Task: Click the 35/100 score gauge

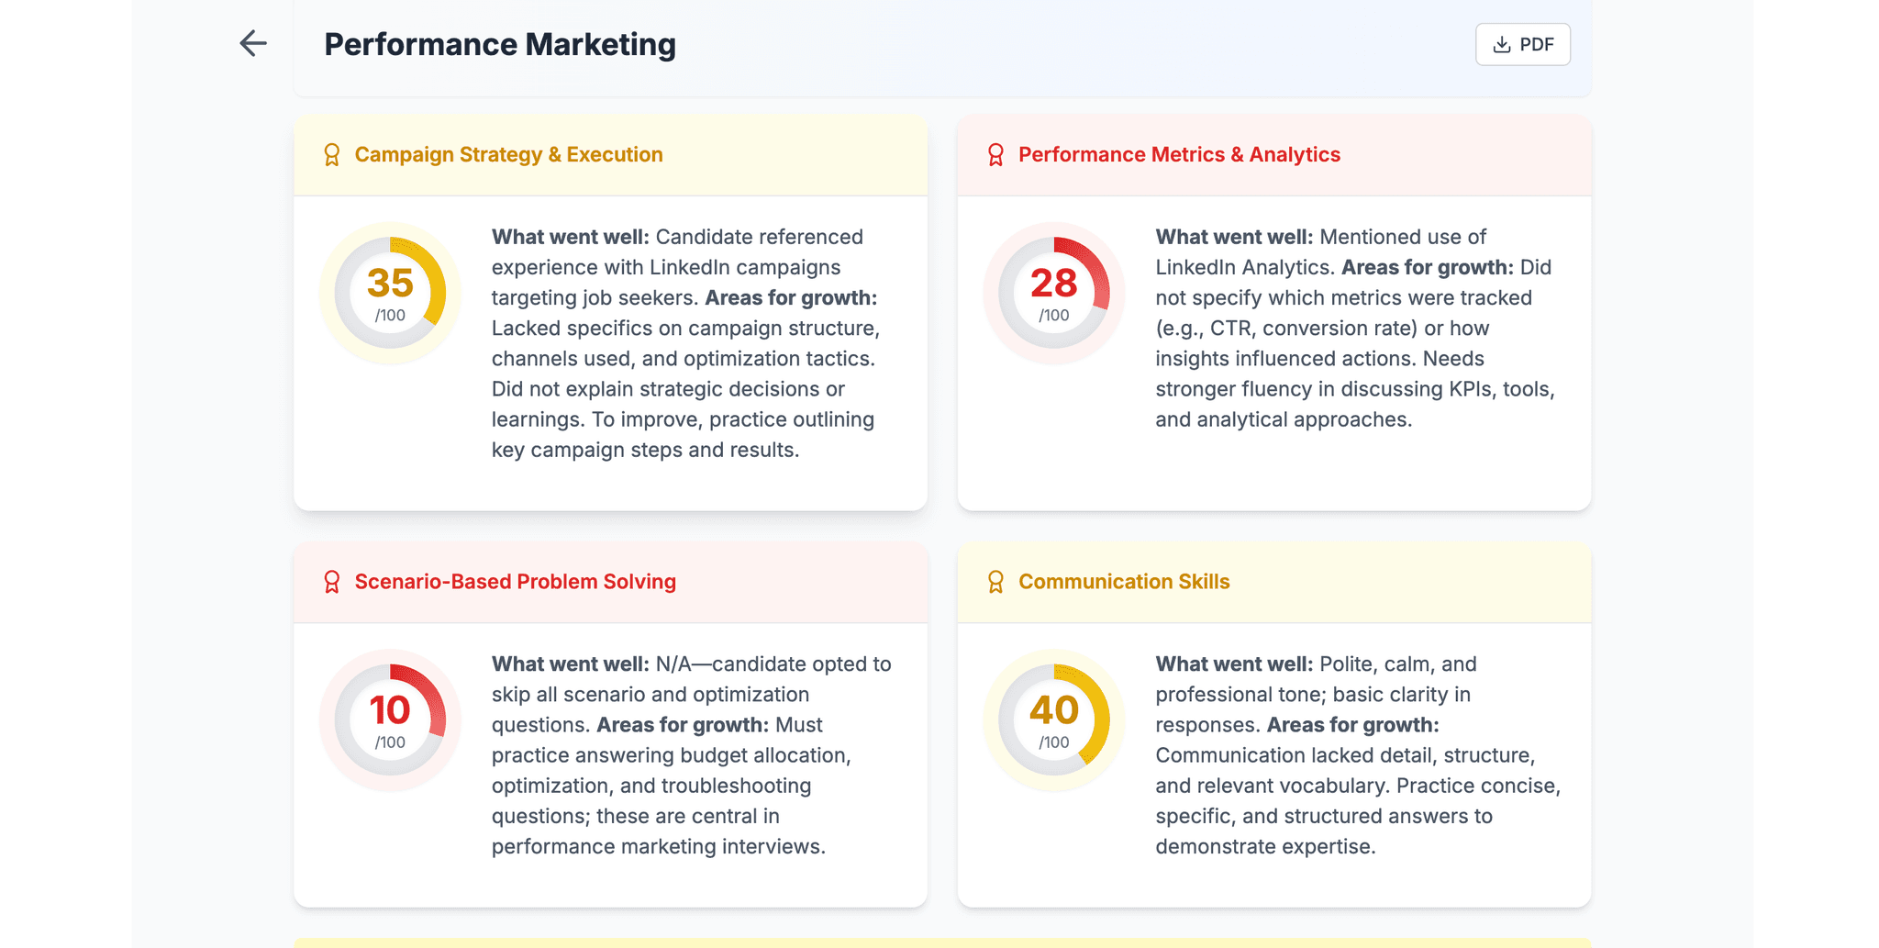Action: pyautogui.click(x=390, y=293)
